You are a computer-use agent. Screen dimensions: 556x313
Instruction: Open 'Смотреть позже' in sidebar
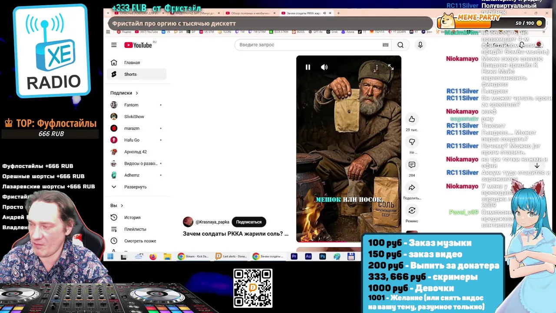click(x=136, y=241)
